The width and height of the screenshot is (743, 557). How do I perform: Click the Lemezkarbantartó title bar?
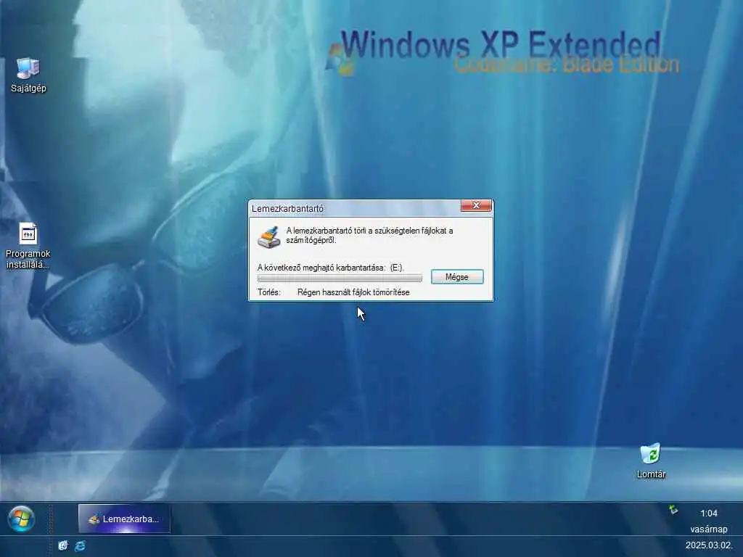coord(356,208)
